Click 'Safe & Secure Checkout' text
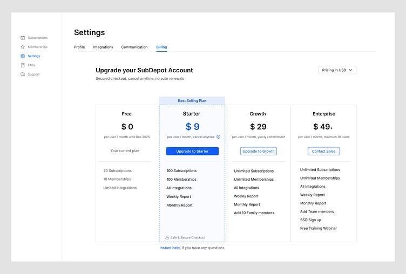 click(188, 237)
